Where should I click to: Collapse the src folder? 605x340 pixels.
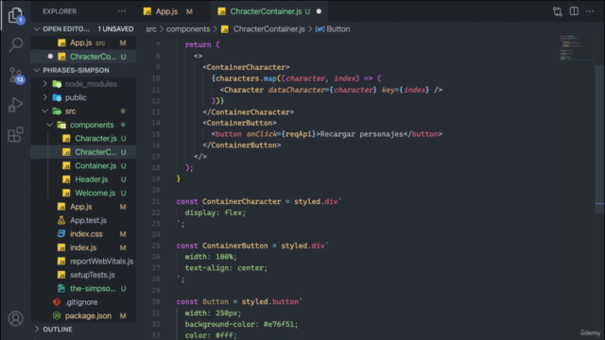[x=44, y=111]
